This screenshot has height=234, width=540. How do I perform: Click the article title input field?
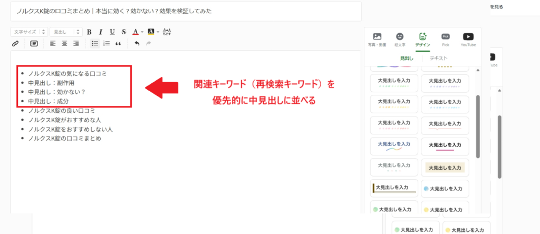[186, 11]
